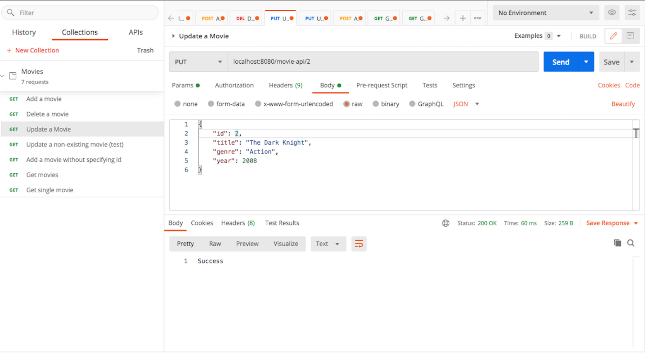Select the binary body radio button

[376, 104]
